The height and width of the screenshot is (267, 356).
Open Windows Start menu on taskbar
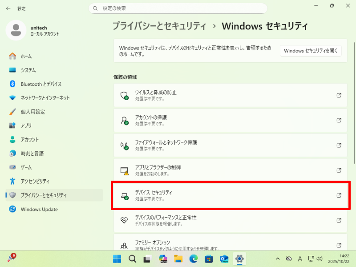(117, 259)
